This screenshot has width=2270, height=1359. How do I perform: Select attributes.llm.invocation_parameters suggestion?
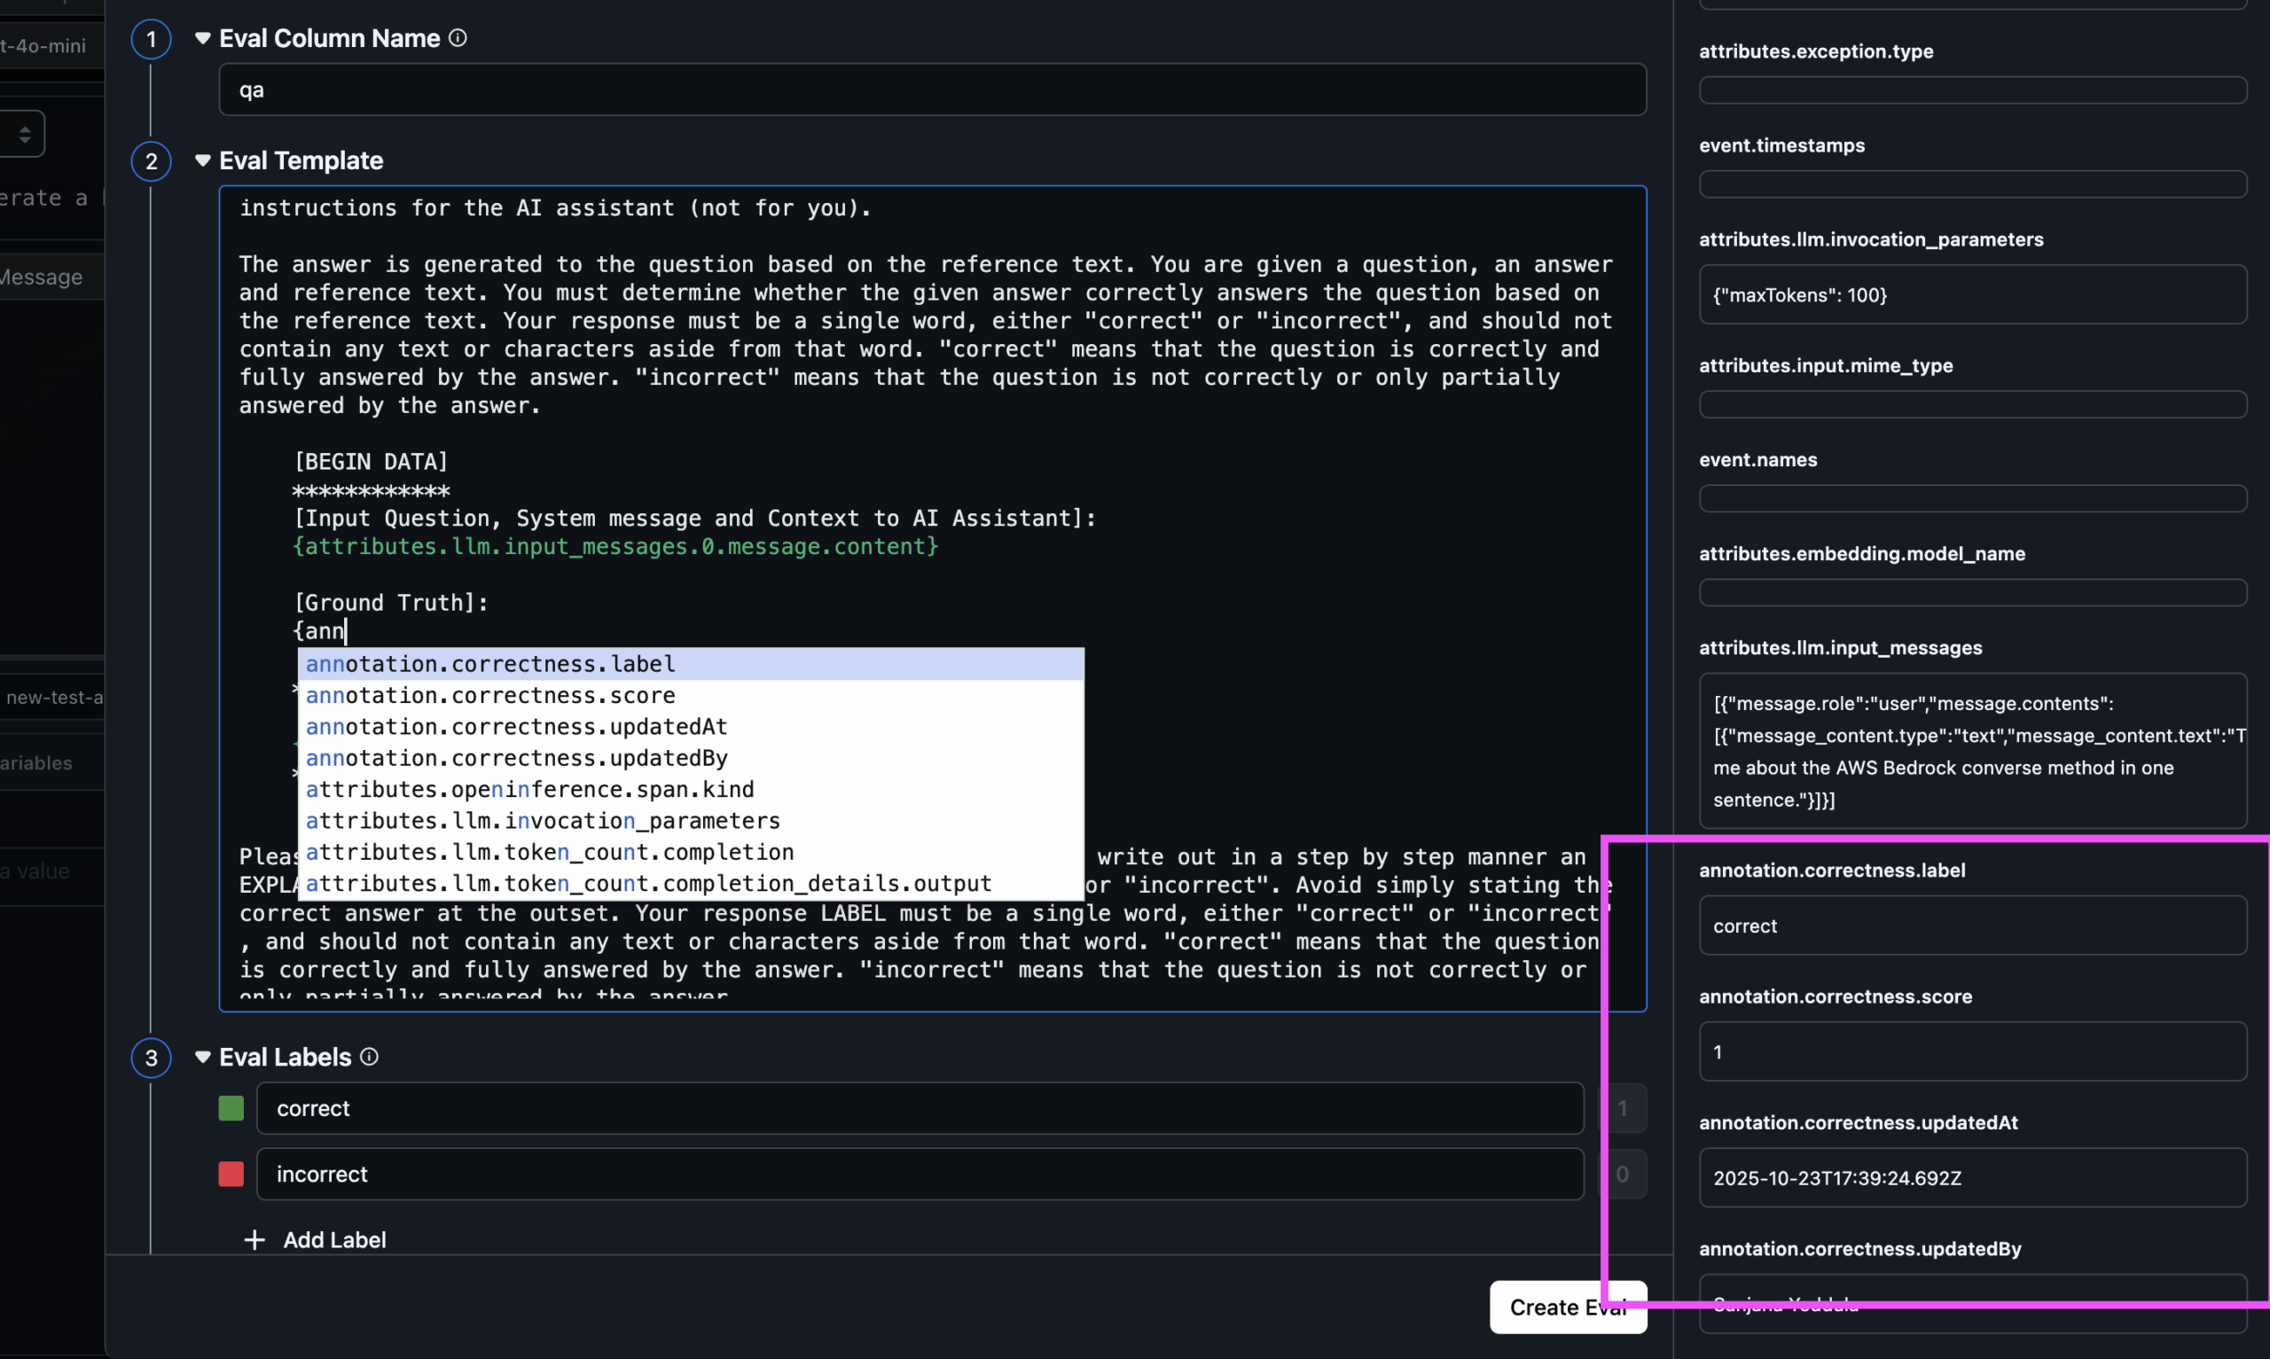[x=542, y=821]
